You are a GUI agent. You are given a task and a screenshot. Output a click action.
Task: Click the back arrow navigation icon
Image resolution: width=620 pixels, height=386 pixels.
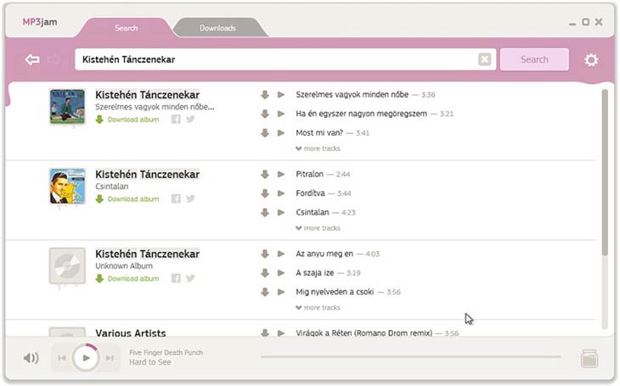click(32, 59)
